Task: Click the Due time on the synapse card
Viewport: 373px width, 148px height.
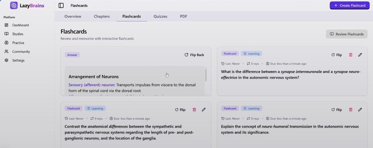Action: [286, 64]
